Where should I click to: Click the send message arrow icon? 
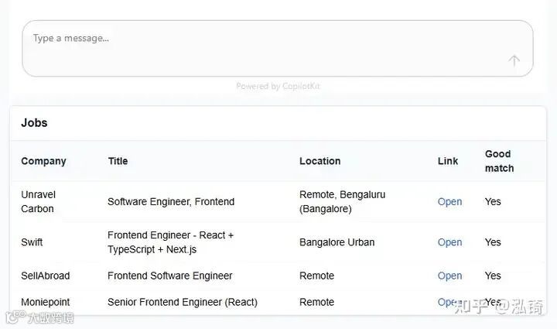(x=514, y=60)
